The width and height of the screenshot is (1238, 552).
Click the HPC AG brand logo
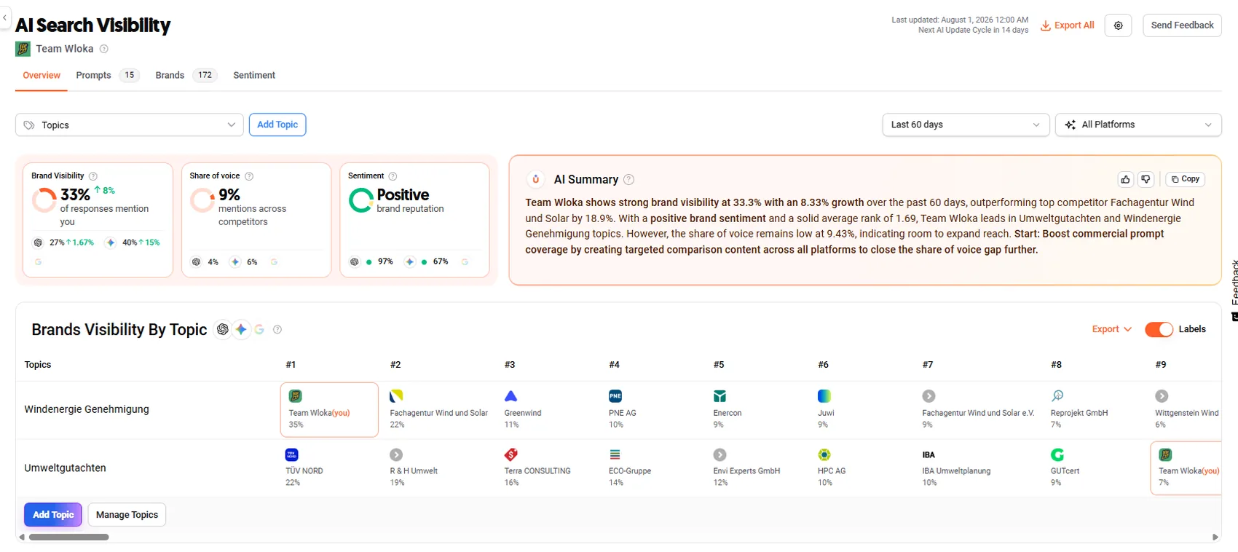point(824,454)
